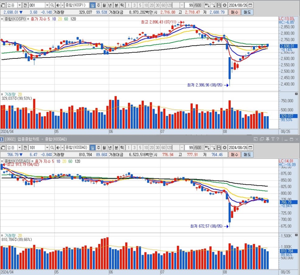Click the 매도 sell button on KOSDAQ chart

tap(247, 155)
